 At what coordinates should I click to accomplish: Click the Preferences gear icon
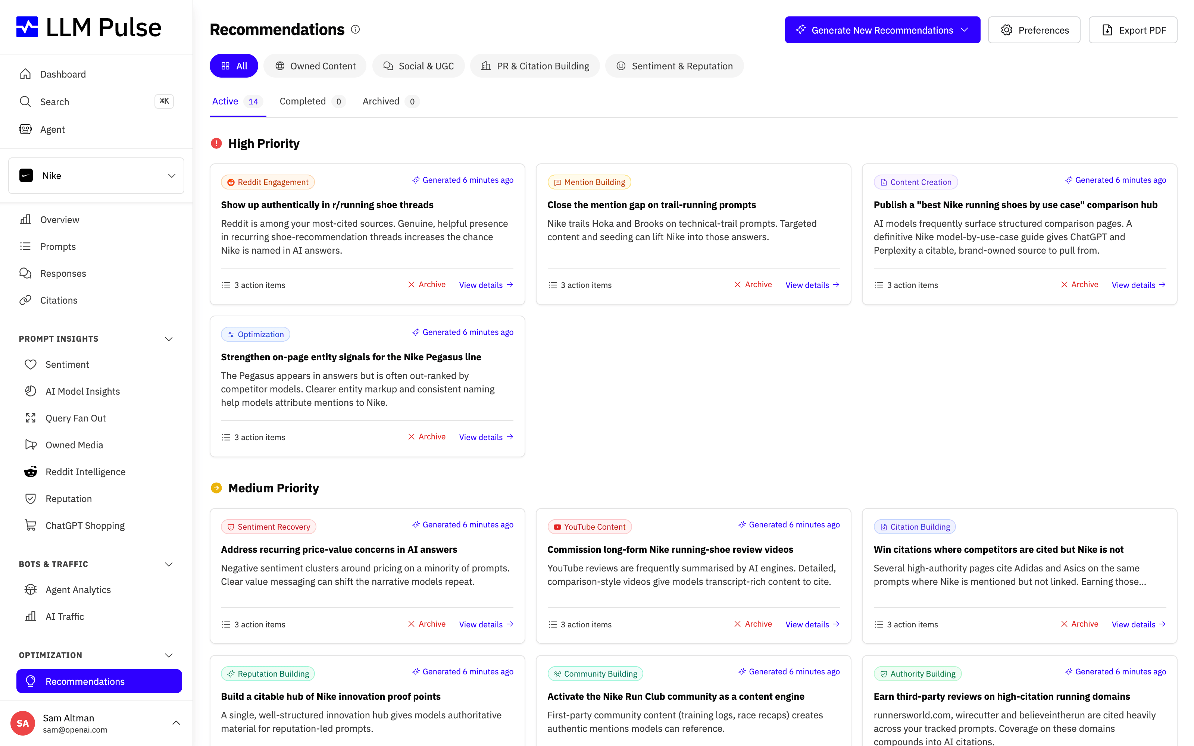point(1007,30)
